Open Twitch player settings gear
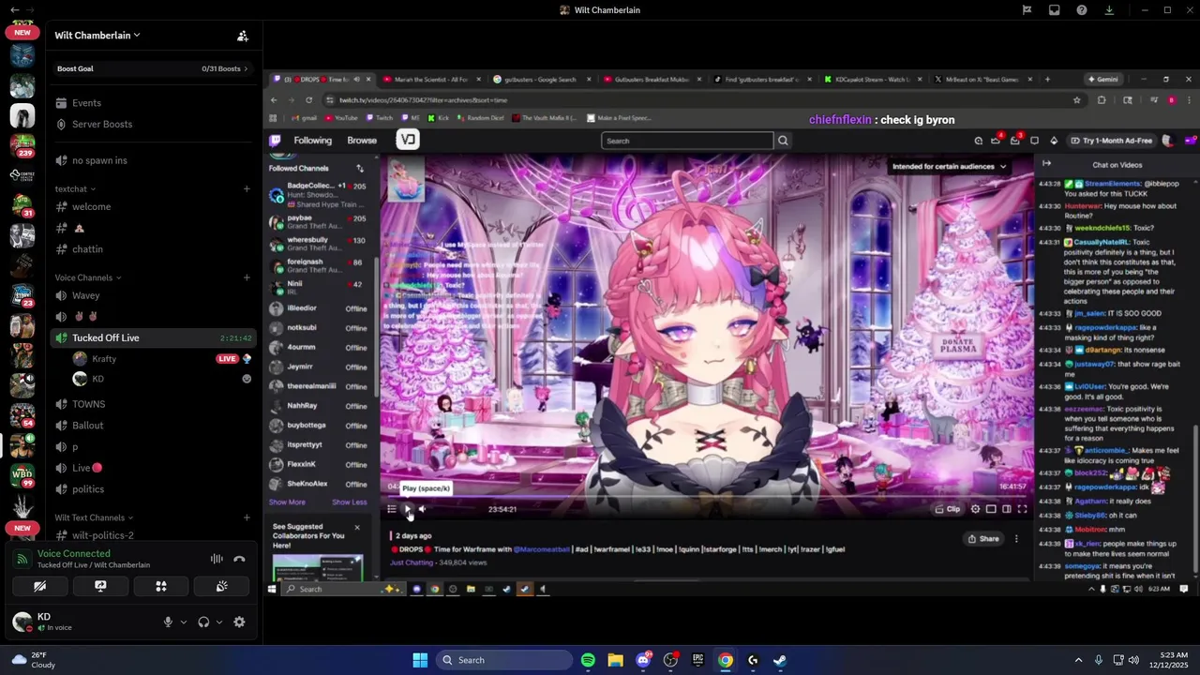1200x675 pixels. (x=975, y=509)
